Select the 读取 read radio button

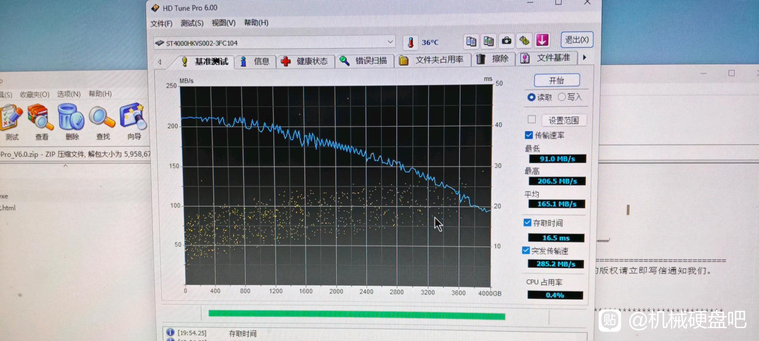531,97
